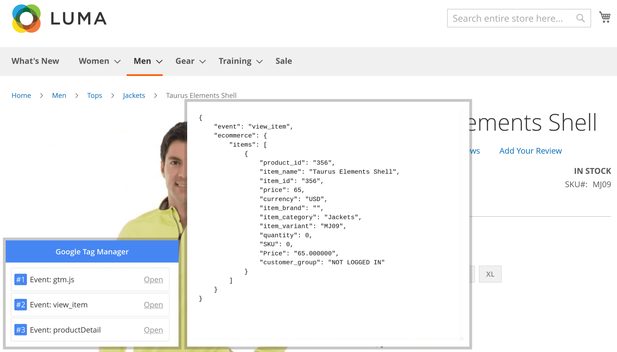This screenshot has height=352, width=617.
Task: Click the search magnifier icon
Action: 580,18
